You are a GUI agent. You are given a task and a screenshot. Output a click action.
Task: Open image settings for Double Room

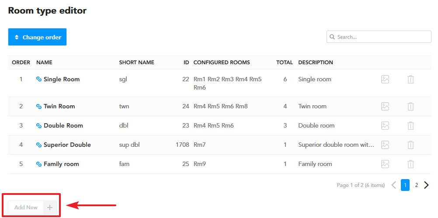(x=385, y=126)
